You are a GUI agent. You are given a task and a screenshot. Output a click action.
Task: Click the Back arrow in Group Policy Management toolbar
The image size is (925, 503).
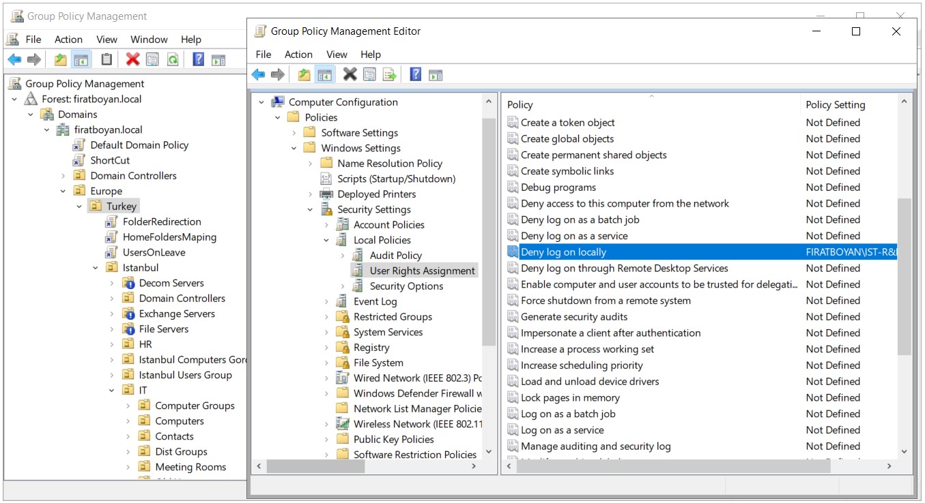tap(14, 59)
